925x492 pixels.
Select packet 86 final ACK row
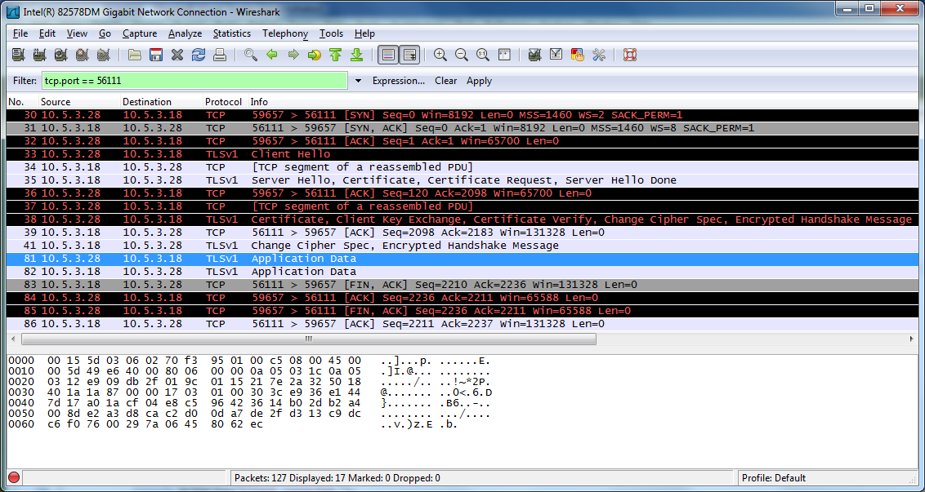coord(462,323)
